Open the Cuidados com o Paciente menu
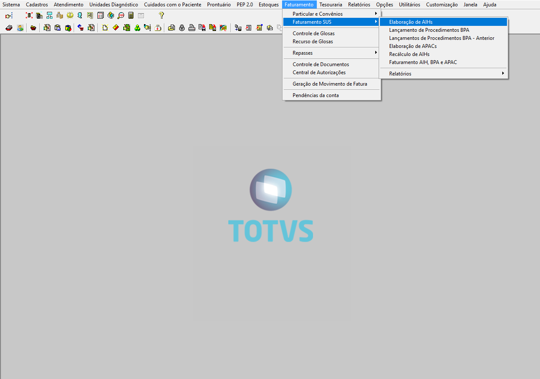The height and width of the screenshot is (379, 540). 173,5
